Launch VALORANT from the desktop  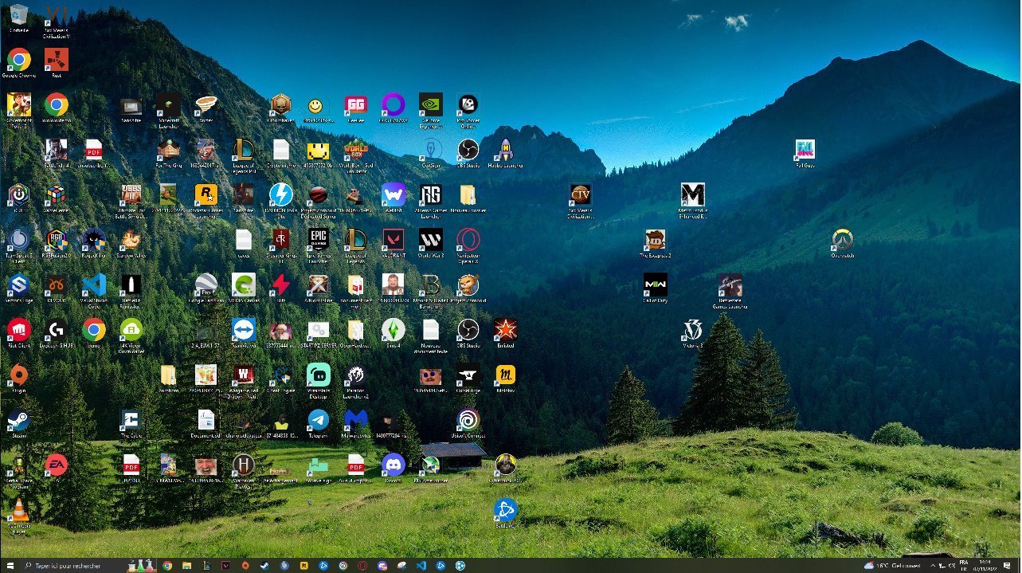click(393, 240)
